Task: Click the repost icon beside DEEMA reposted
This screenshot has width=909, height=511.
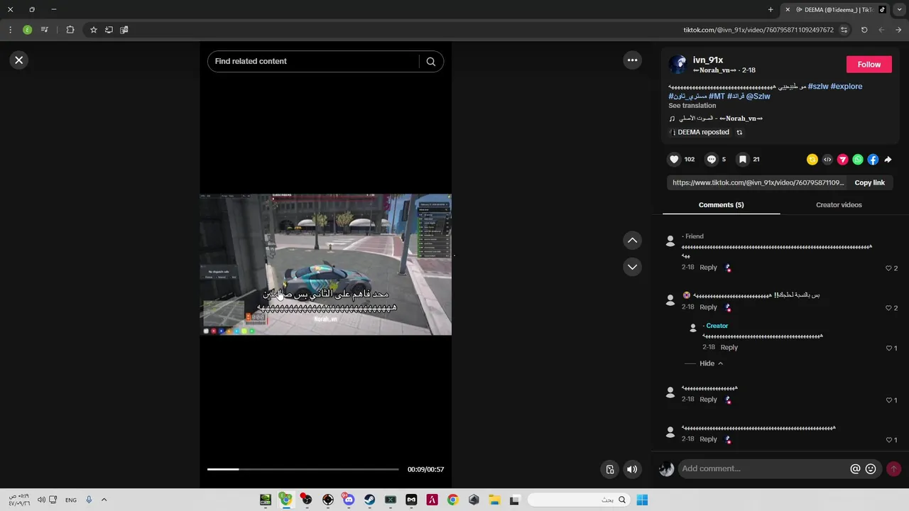Action: pyautogui.click(x=739, y=133)
